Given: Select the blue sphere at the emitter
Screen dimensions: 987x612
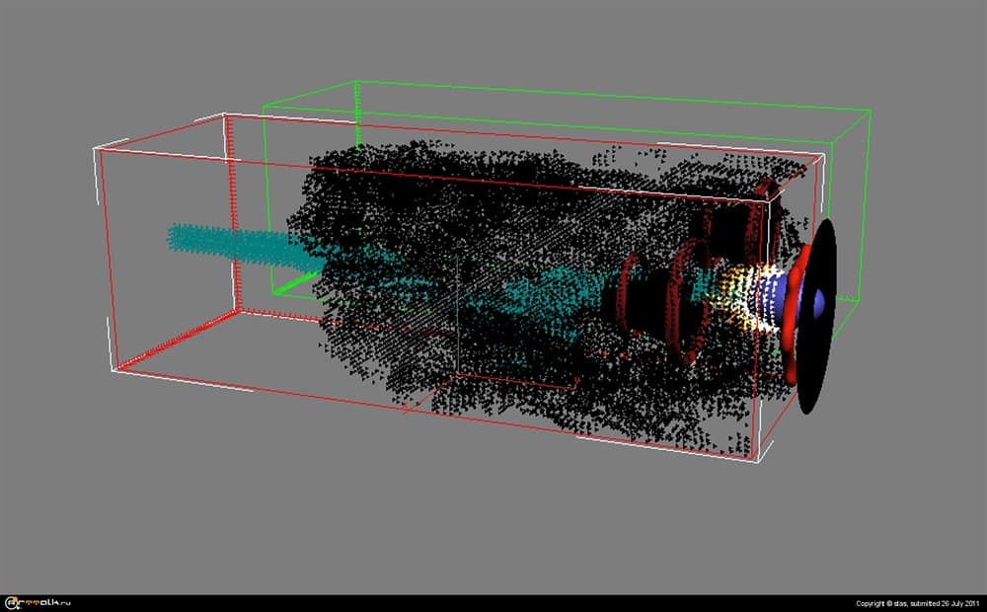Looking at the screenshot, I should click(x=818, y=302).
